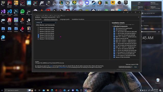Launch PUBG desktop icon

point(48,3)
